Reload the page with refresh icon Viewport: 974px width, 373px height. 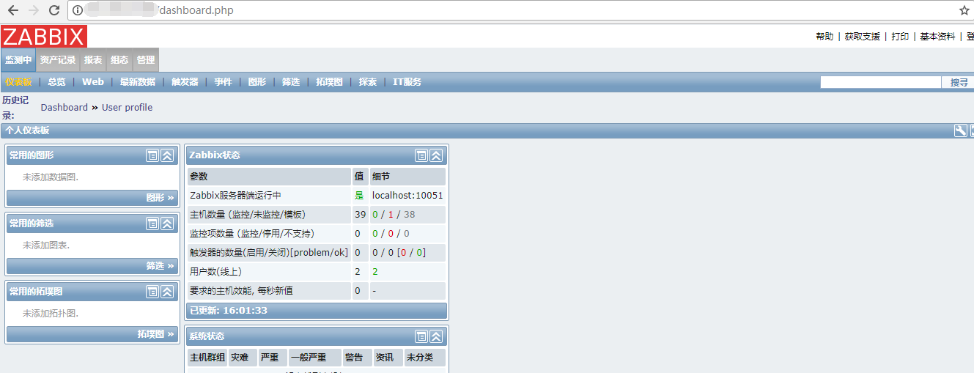tap(54, 10)
